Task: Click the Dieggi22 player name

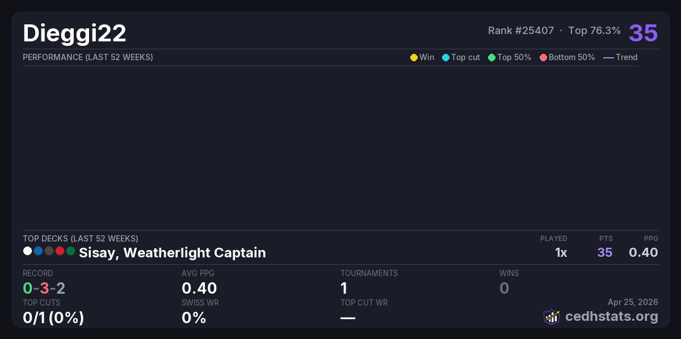Action: [x=74, y=33]
